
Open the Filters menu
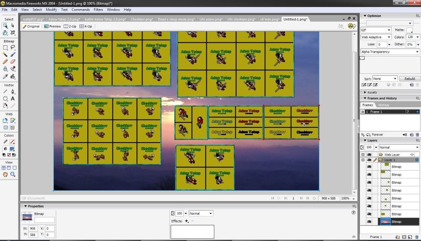tap(98, 9)
